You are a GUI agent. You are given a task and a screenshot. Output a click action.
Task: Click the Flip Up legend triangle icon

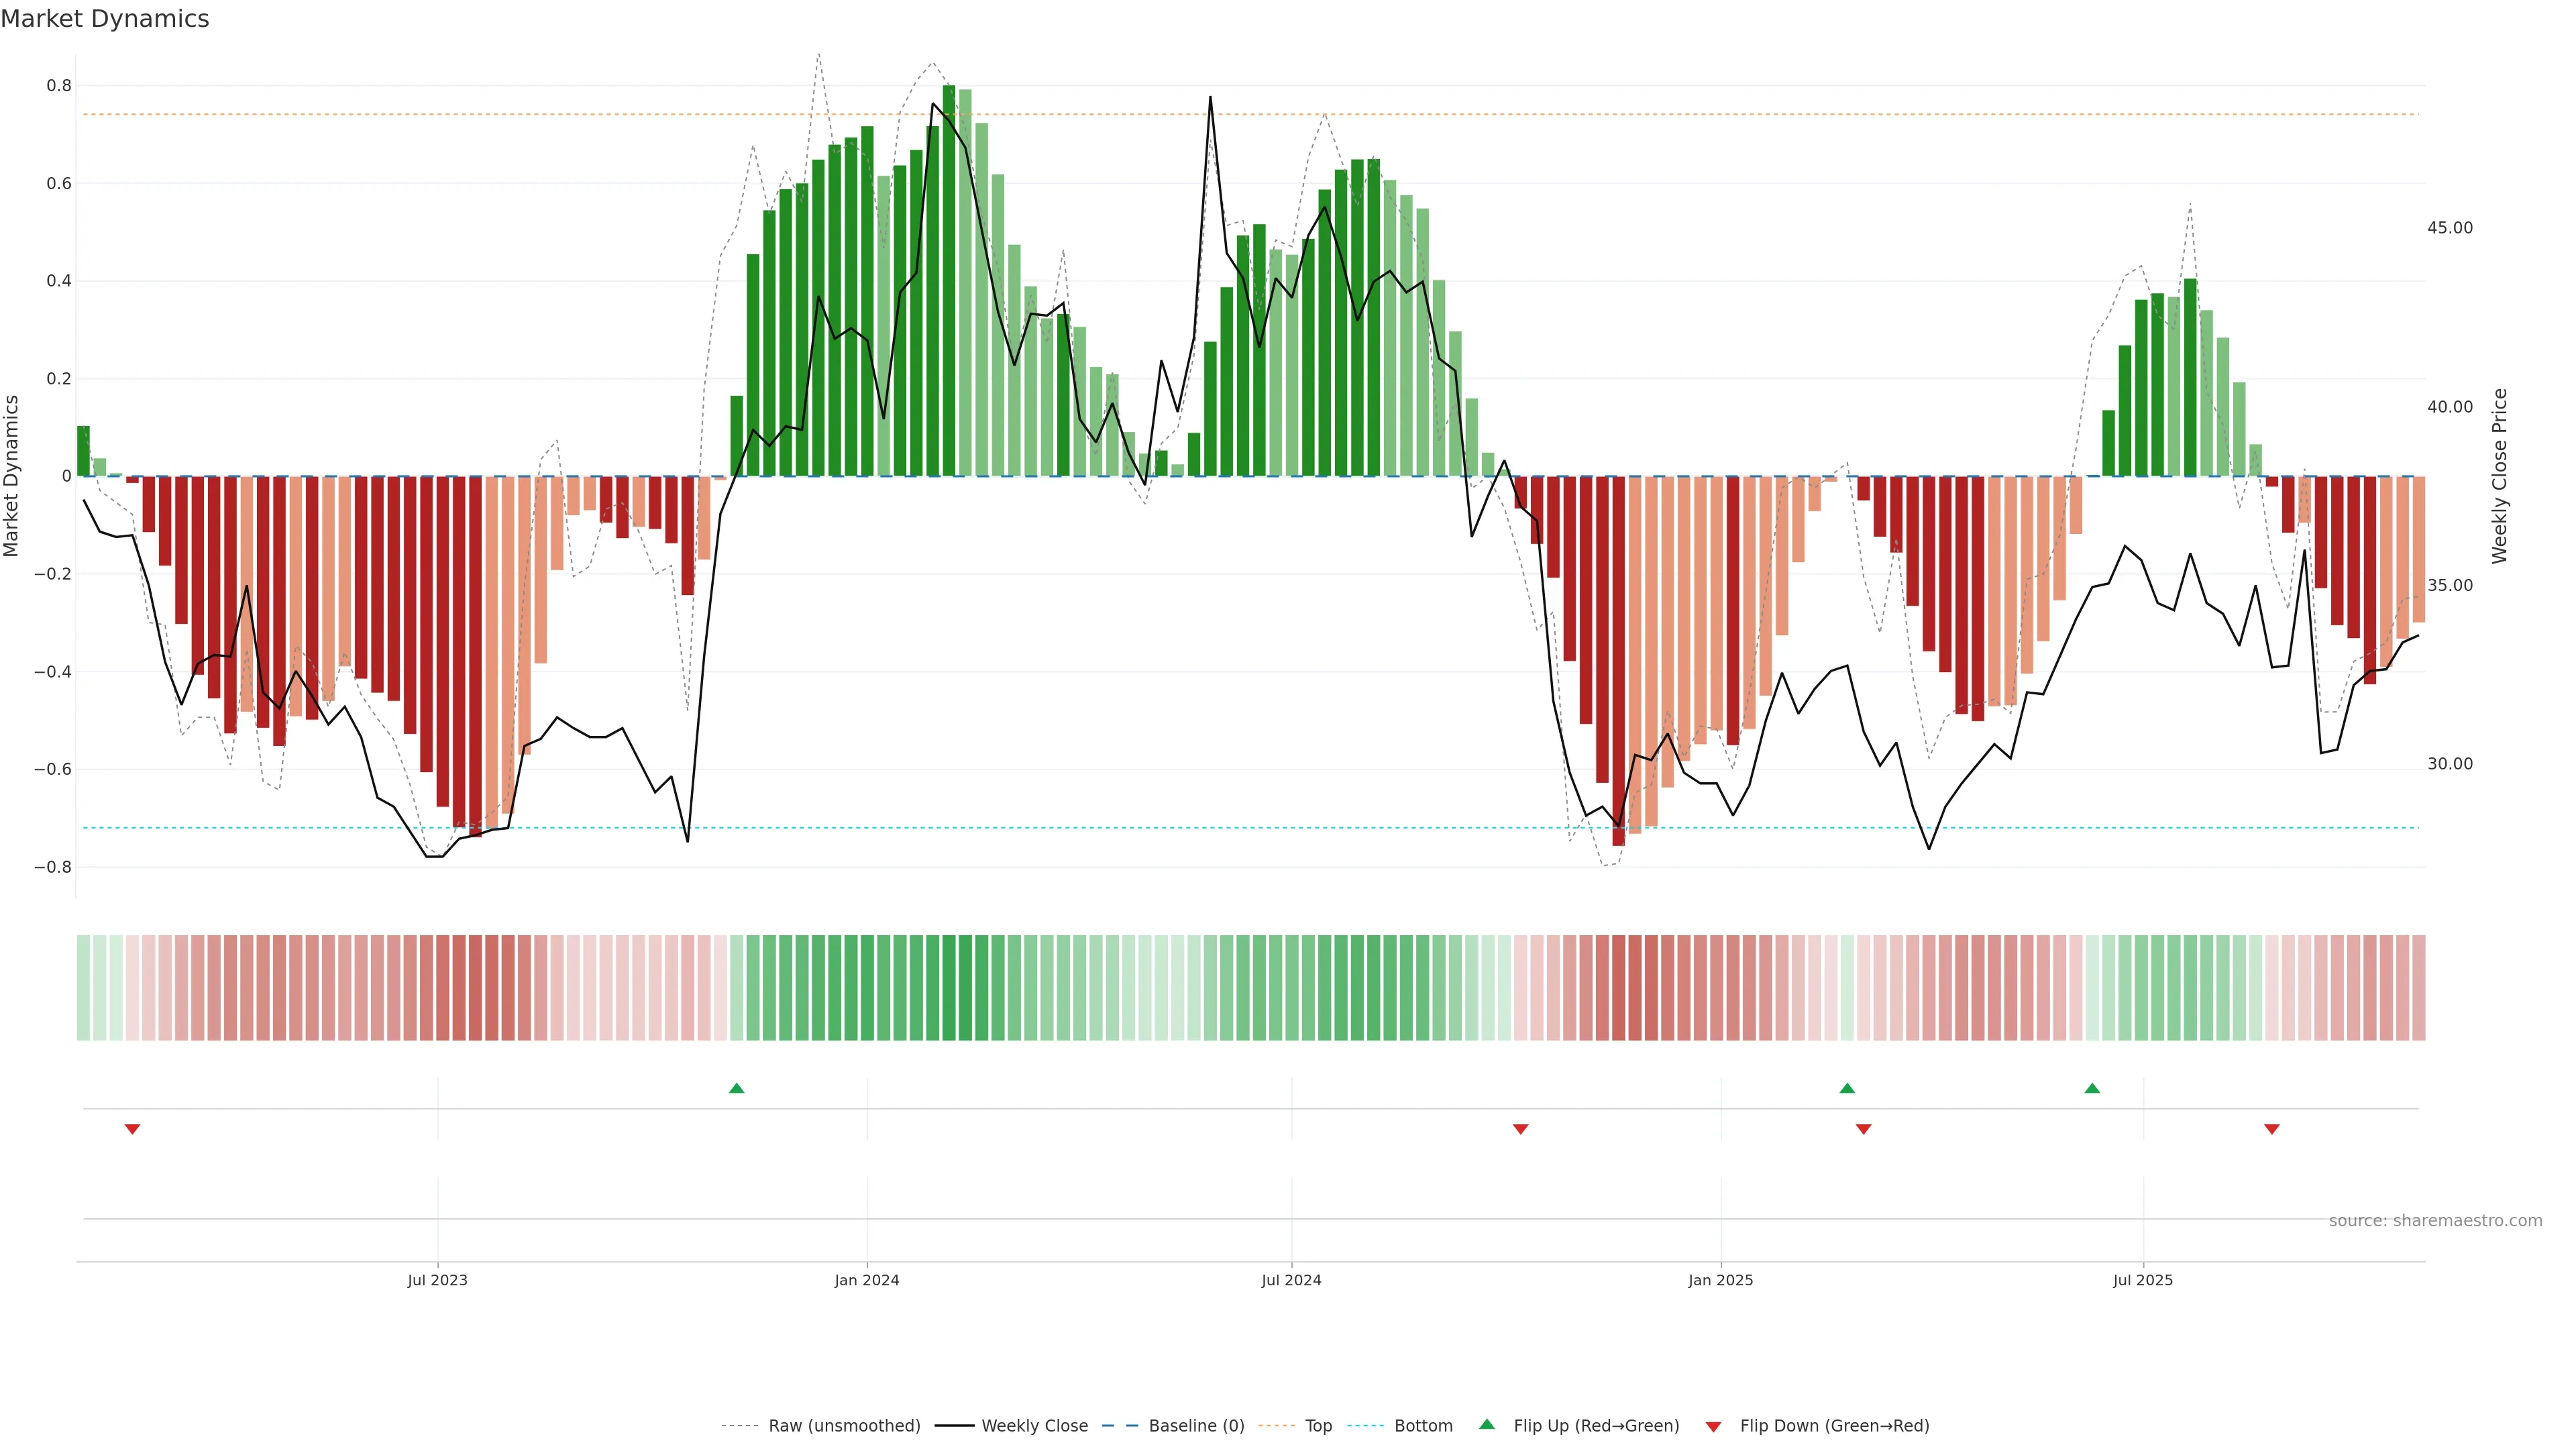pyautogui.click(x=1487, y=1424)
